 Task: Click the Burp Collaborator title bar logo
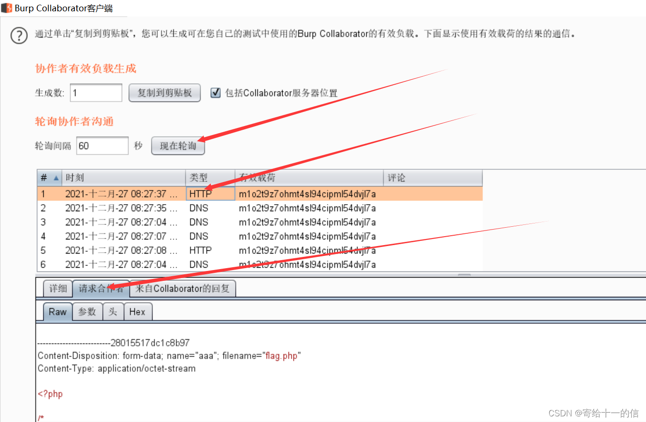coord(7,8)
